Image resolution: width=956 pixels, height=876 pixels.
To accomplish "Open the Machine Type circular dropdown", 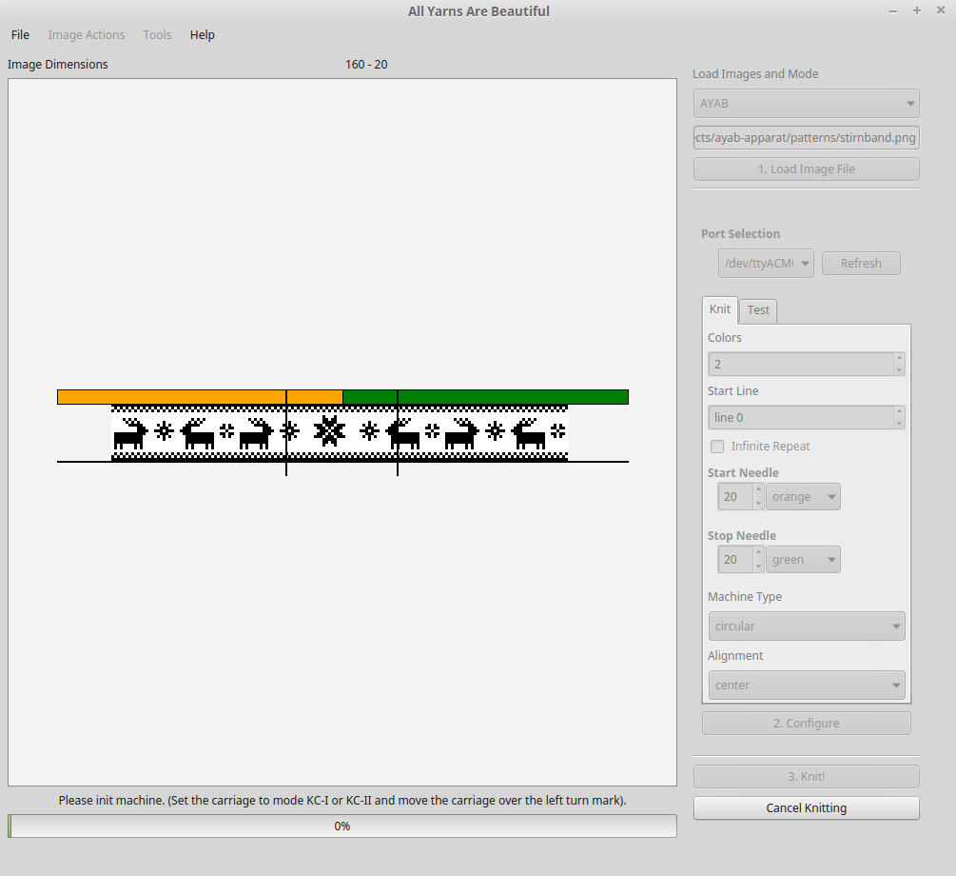I will pos(806,627).
